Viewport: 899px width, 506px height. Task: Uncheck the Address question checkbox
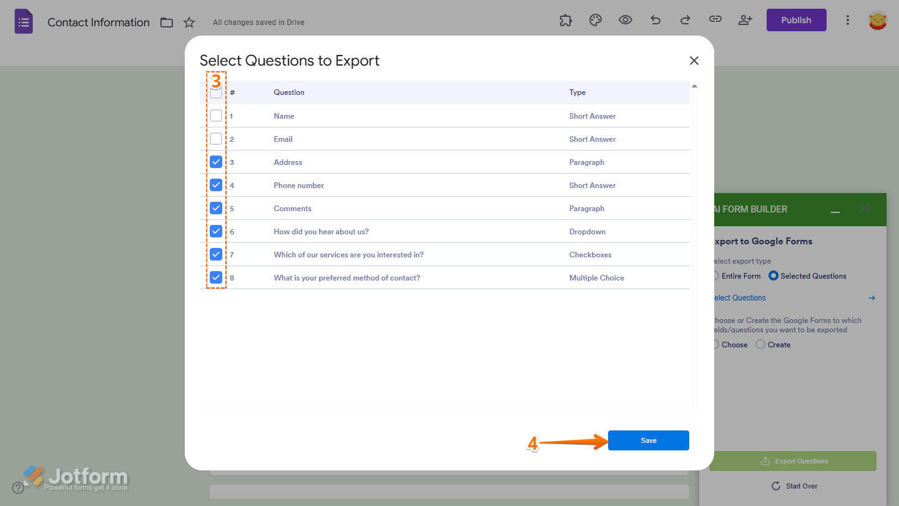(215, 161)
